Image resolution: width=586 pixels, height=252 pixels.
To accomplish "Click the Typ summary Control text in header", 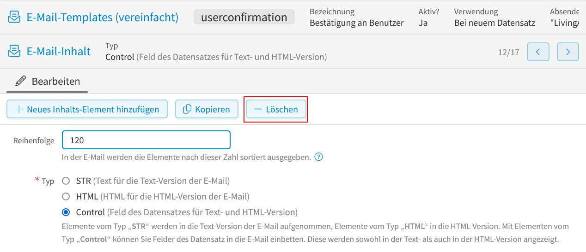I will point(216,57).
